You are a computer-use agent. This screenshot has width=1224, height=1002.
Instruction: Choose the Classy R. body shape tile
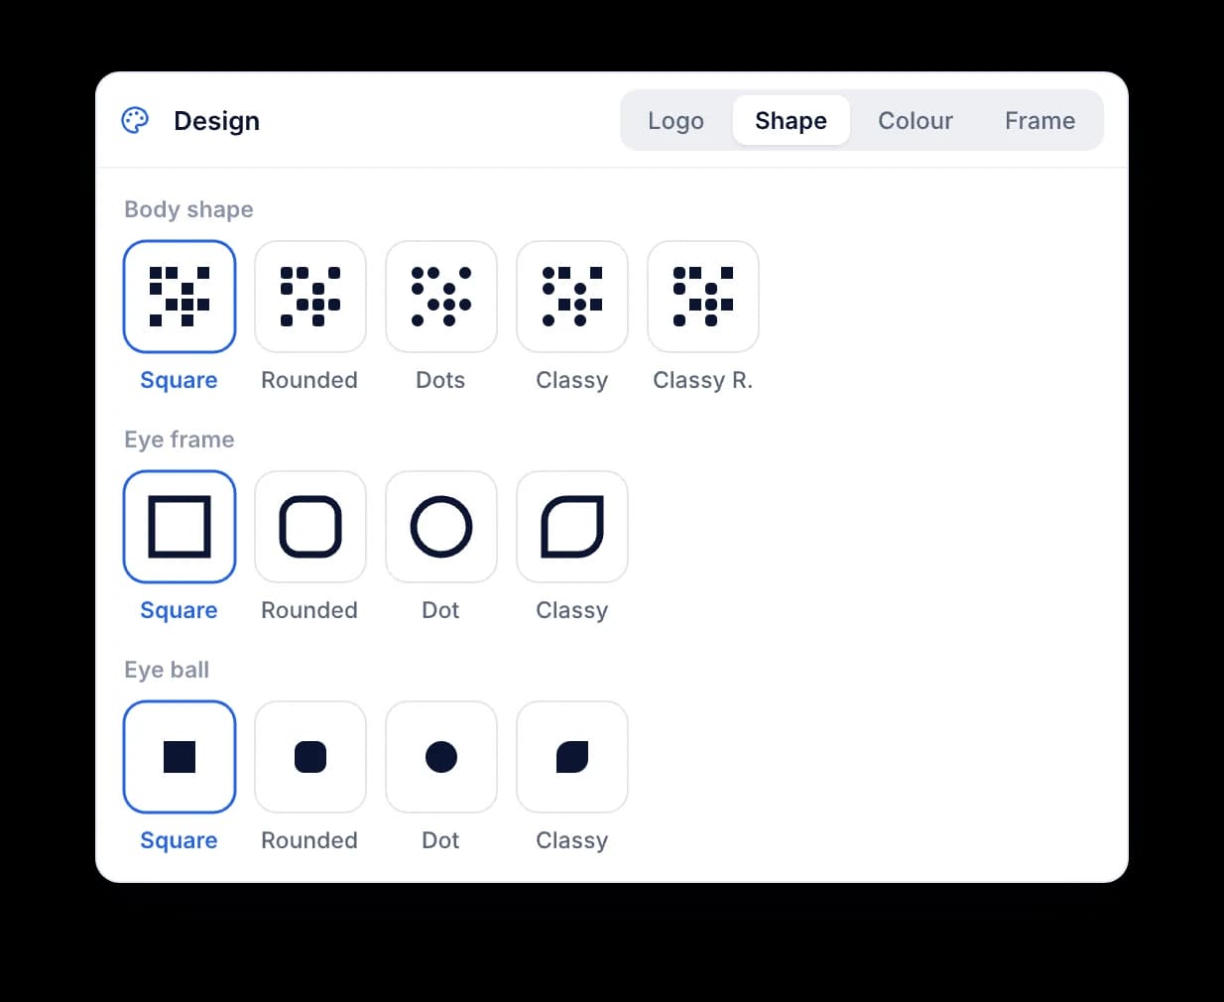[703, 297]
